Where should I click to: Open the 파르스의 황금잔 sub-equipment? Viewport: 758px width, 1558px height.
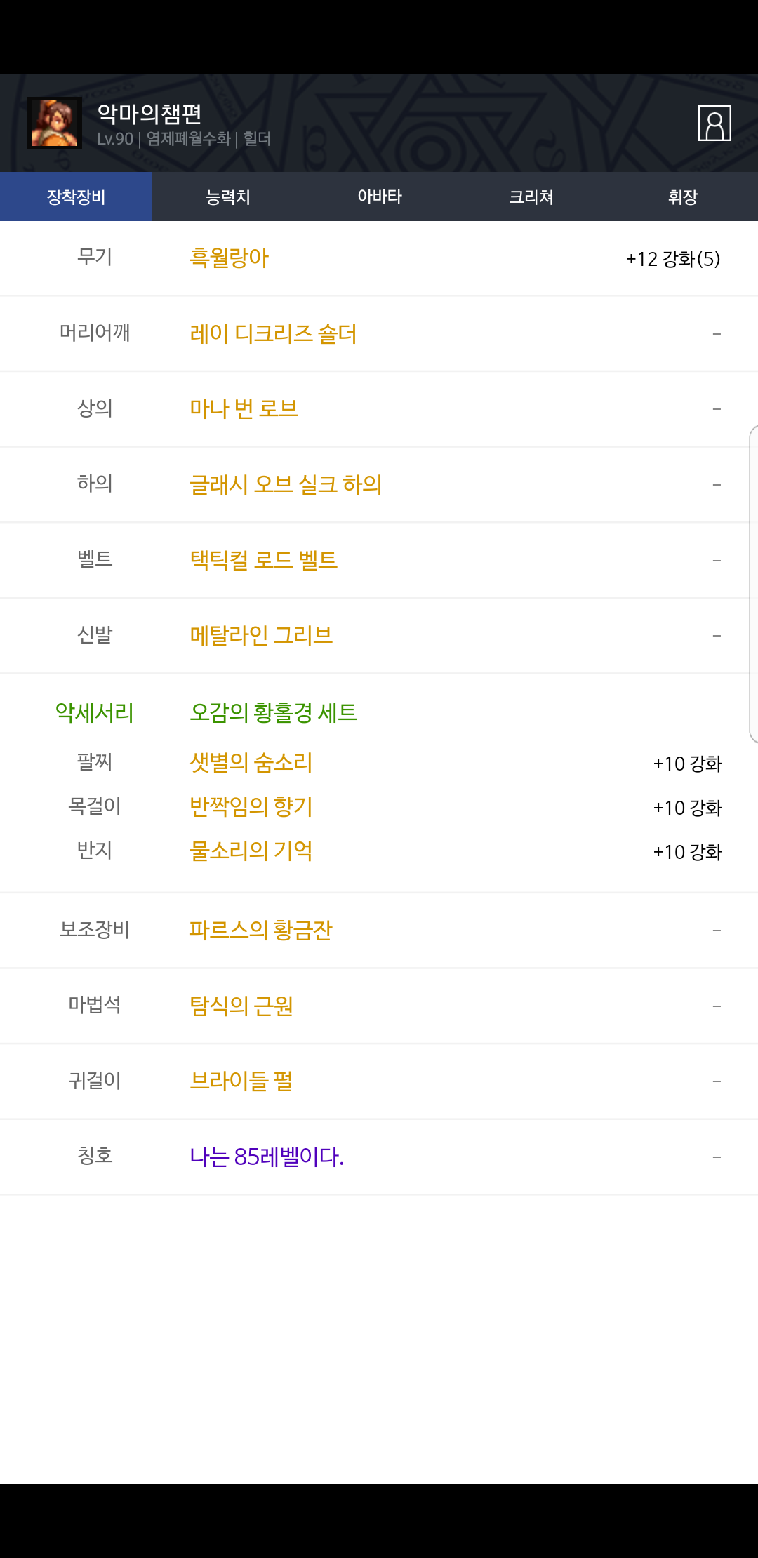point(261,930)
